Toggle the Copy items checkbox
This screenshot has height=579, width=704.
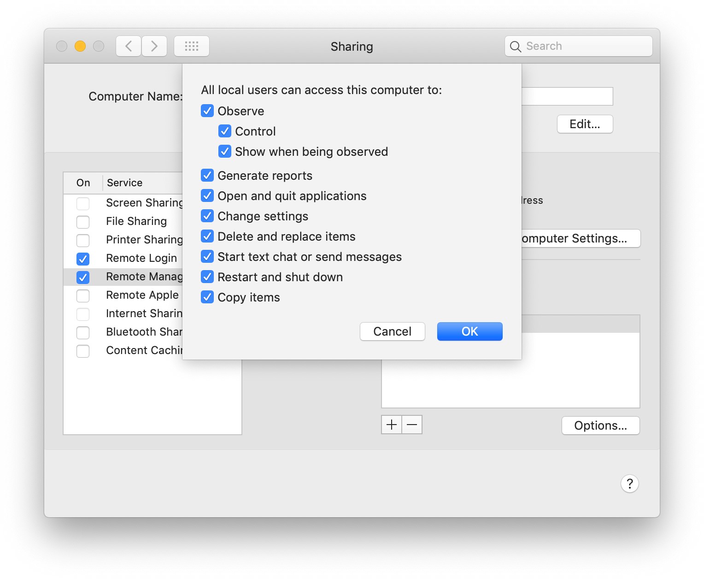click(x=207, y=297)
